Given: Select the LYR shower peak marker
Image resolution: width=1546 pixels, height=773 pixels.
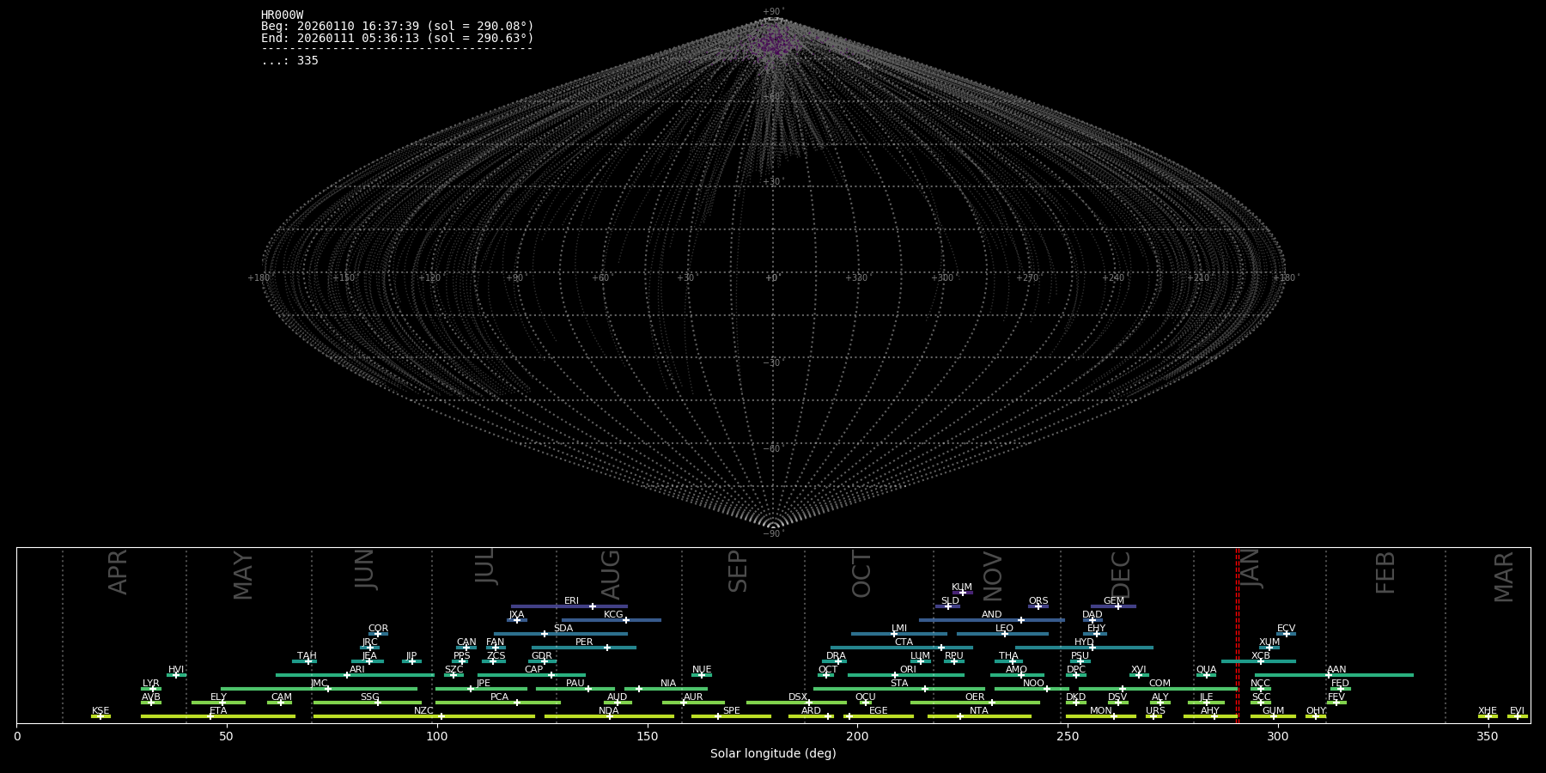Looking at the screenshot, I should tap(153, 689).
